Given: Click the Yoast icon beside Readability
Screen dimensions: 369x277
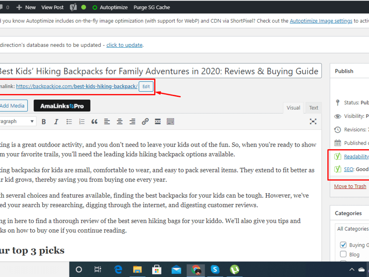Looking at the screenshot, I should (x=338, y=156).
